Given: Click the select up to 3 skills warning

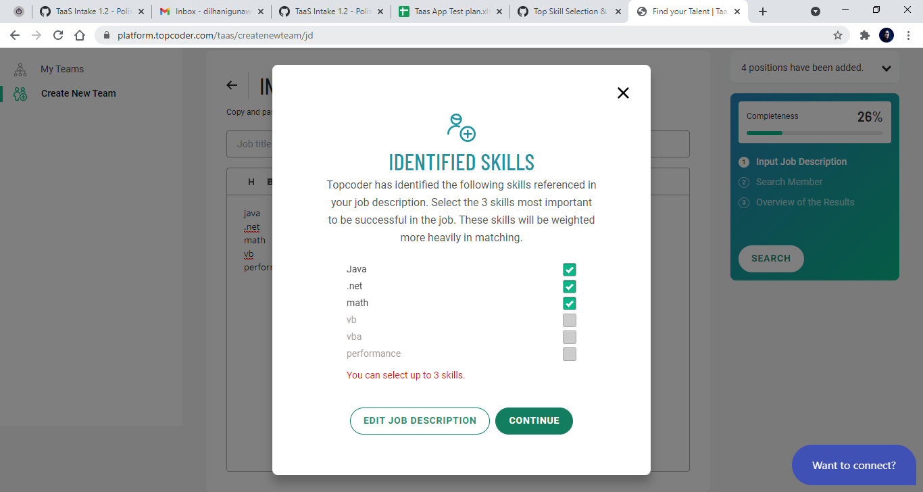Looking at the screenshot, I should point(405,375).
